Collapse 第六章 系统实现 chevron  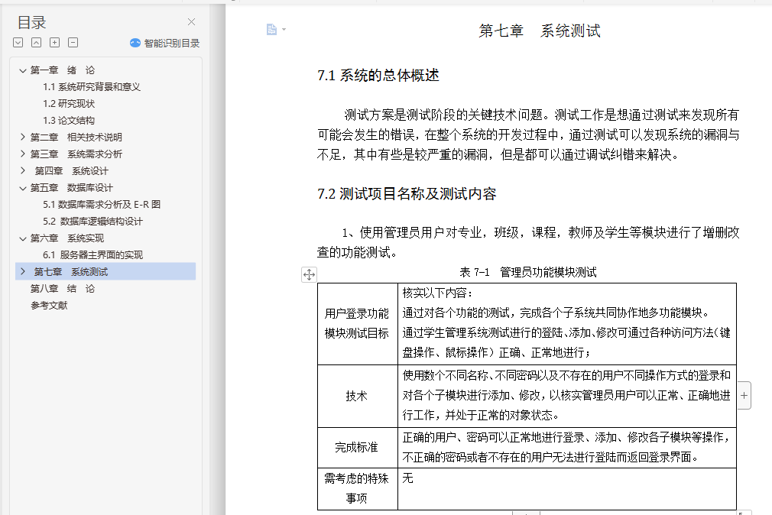tap(23, 239)
